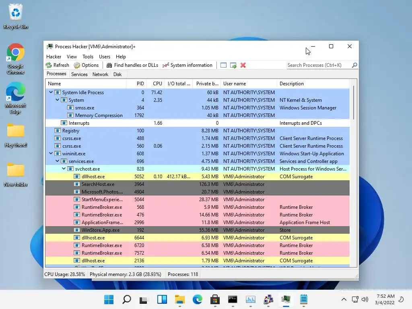Select the Hey there! folder
412x309 pixels.
(x=16, y=135)
